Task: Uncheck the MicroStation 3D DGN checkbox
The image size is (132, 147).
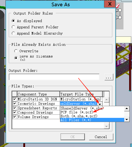Action: click(15, 99)
